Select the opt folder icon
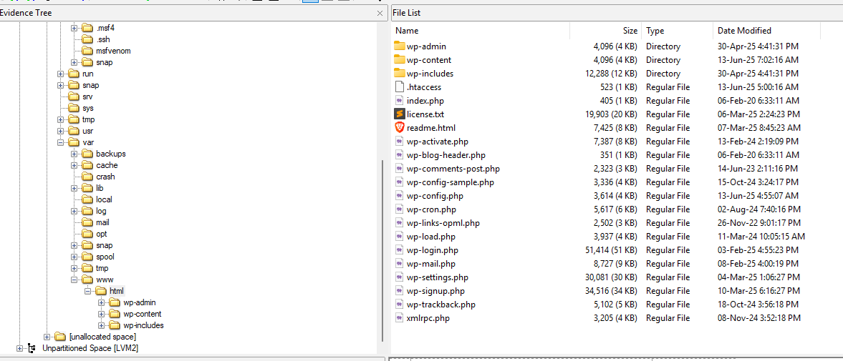This screenshot has width=843, height=361. 87,234
